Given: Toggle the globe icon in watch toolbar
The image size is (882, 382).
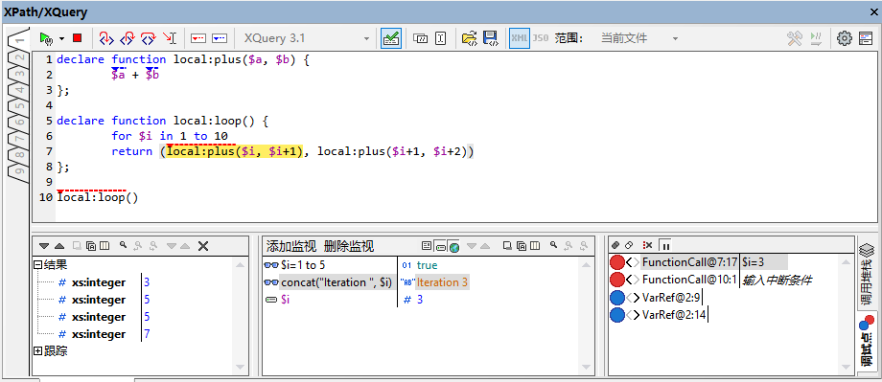Looking at the screenshot, I should point(453,246).
